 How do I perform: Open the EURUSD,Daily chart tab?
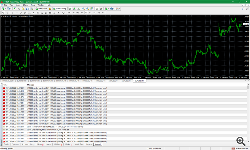(x=8, y=80)
